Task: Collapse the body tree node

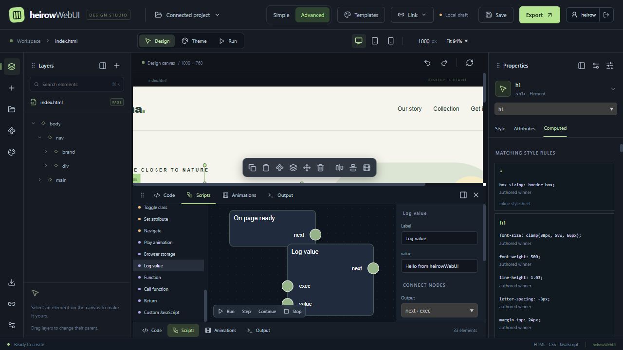Action: click(34, 123)
